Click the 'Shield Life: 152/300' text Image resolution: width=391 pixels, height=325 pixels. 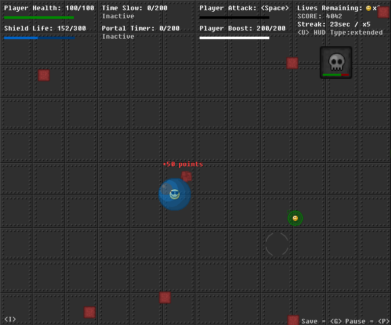pyautogui.click(x=45, y=28)
